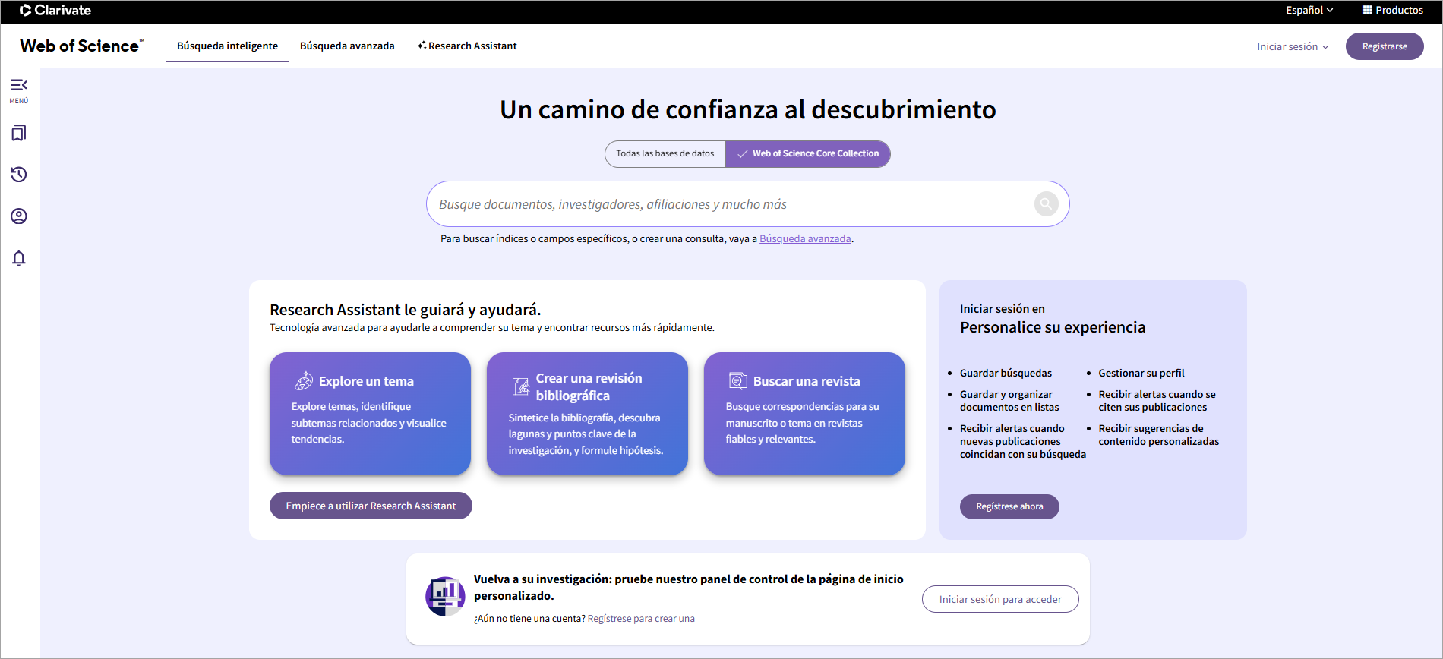Open Crear una revisión bibliográfica card

point(587,414)
